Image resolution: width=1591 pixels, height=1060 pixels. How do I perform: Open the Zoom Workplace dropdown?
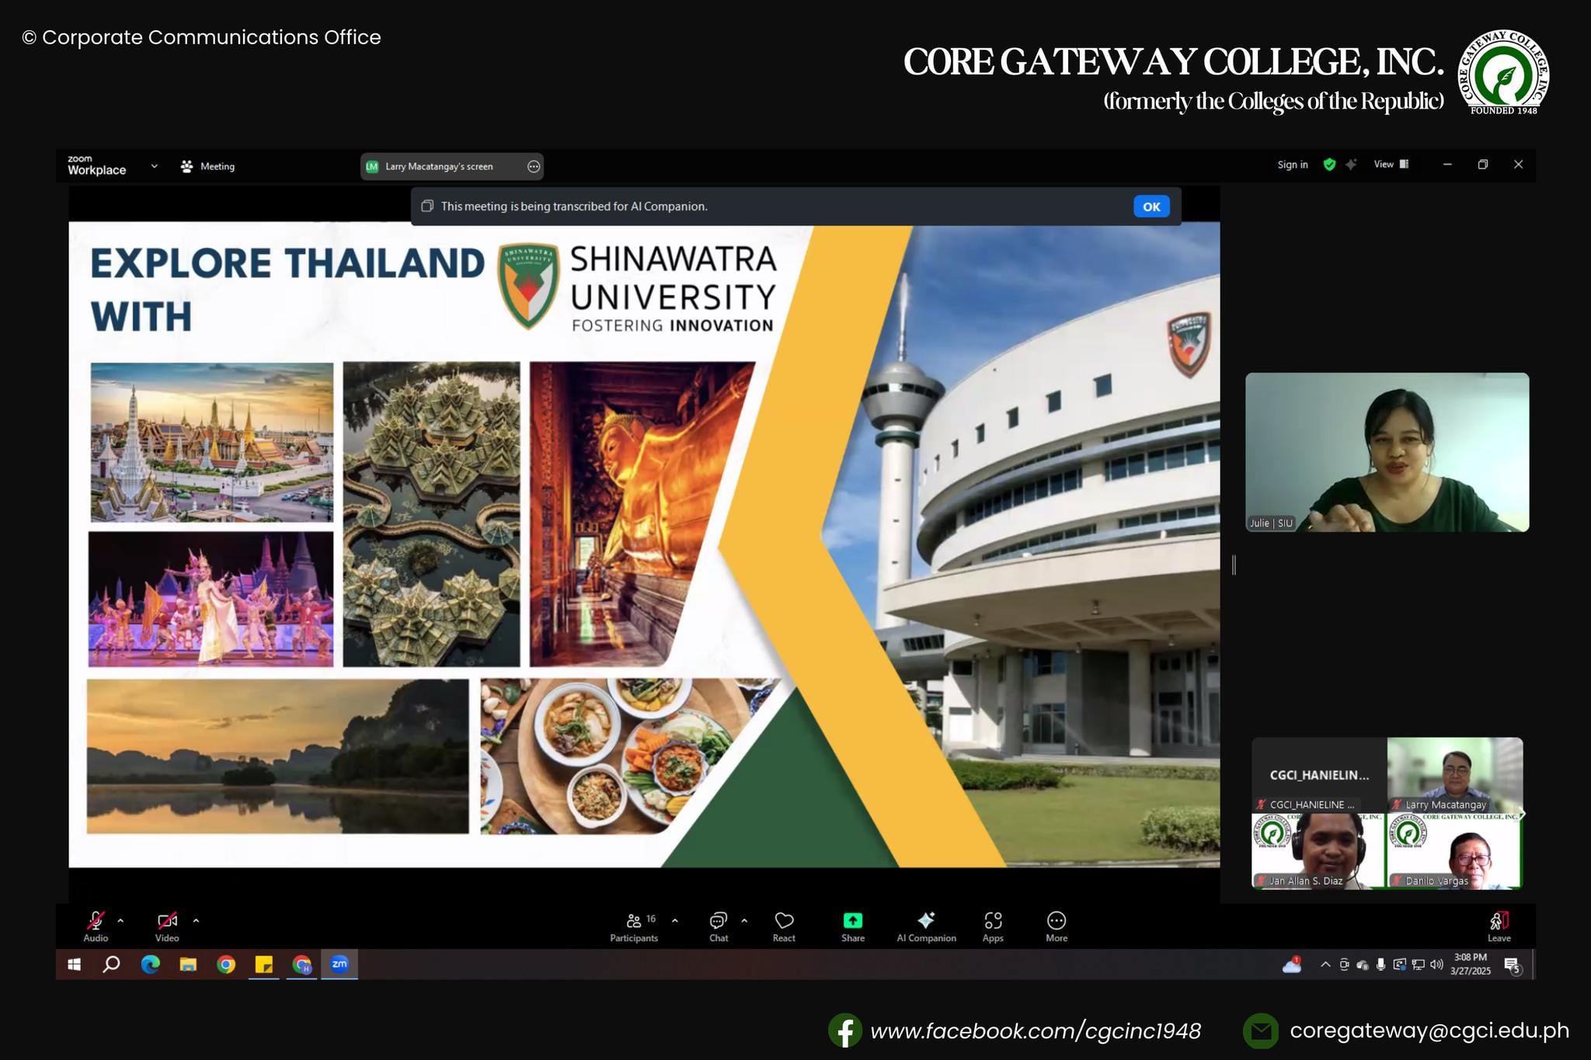point(153,166)
